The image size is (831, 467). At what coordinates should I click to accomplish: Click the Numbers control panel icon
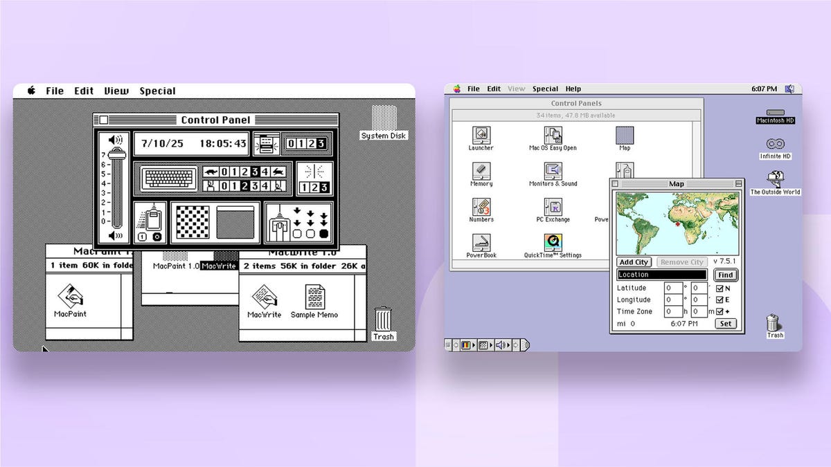coord(481,207)
